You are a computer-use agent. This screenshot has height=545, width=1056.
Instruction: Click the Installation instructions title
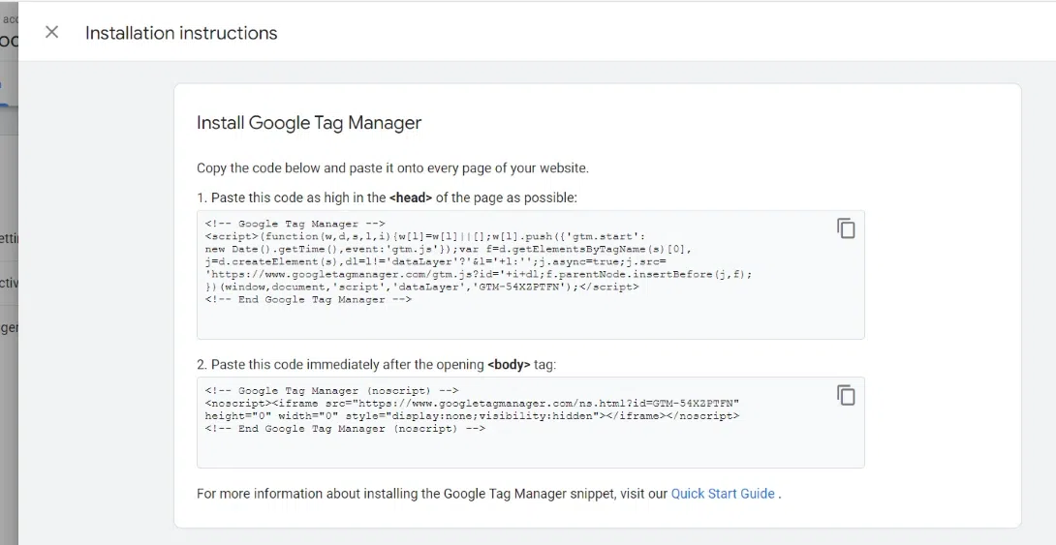[181, 33]
